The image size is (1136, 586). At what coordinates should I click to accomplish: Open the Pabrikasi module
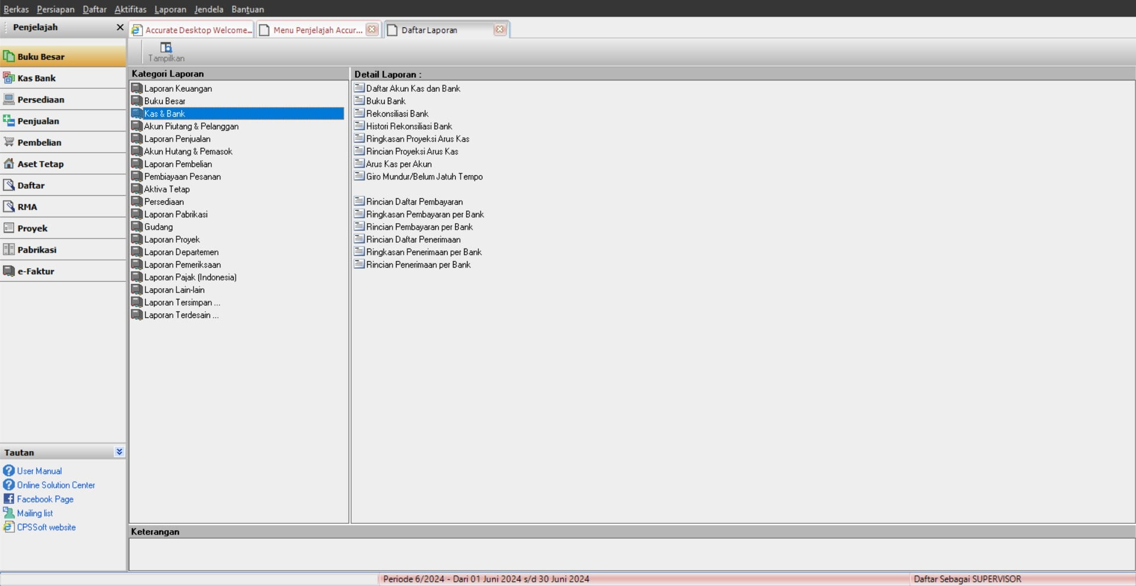(x=37, y=250)
